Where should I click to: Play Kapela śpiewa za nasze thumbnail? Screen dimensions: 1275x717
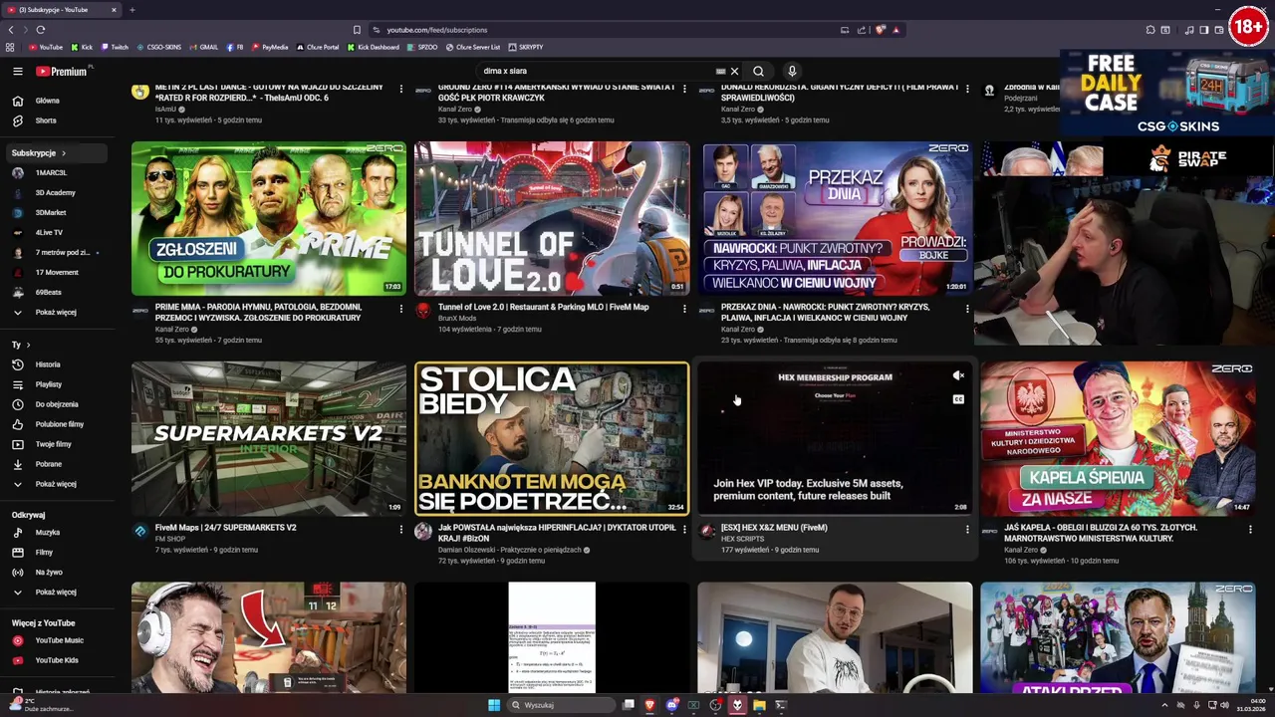pos(1118,438)
